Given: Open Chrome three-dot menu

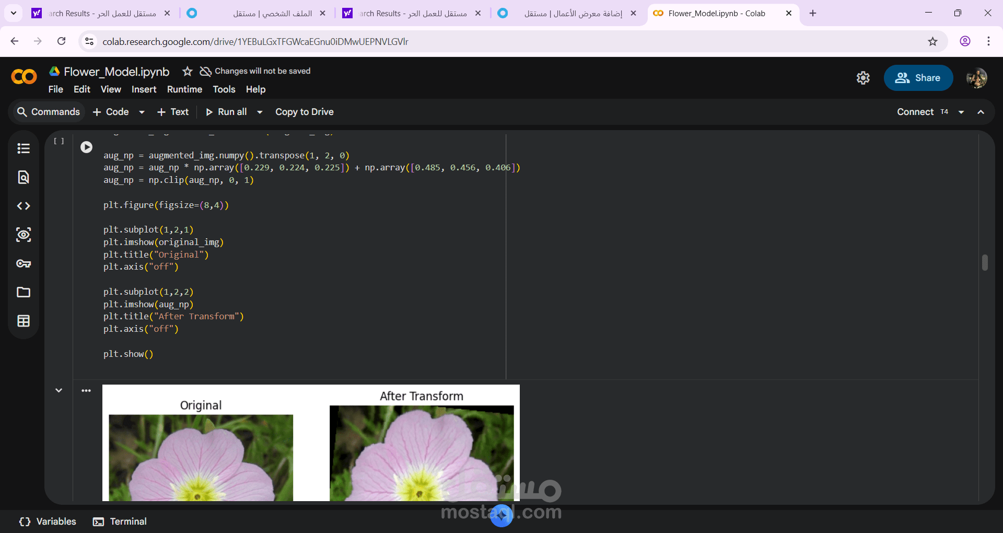Looking at the screenshot, I should [x=988, y=41].
